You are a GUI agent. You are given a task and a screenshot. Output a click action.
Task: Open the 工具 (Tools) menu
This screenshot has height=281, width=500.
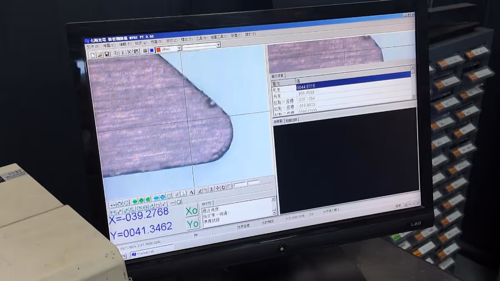coord(201,38)
